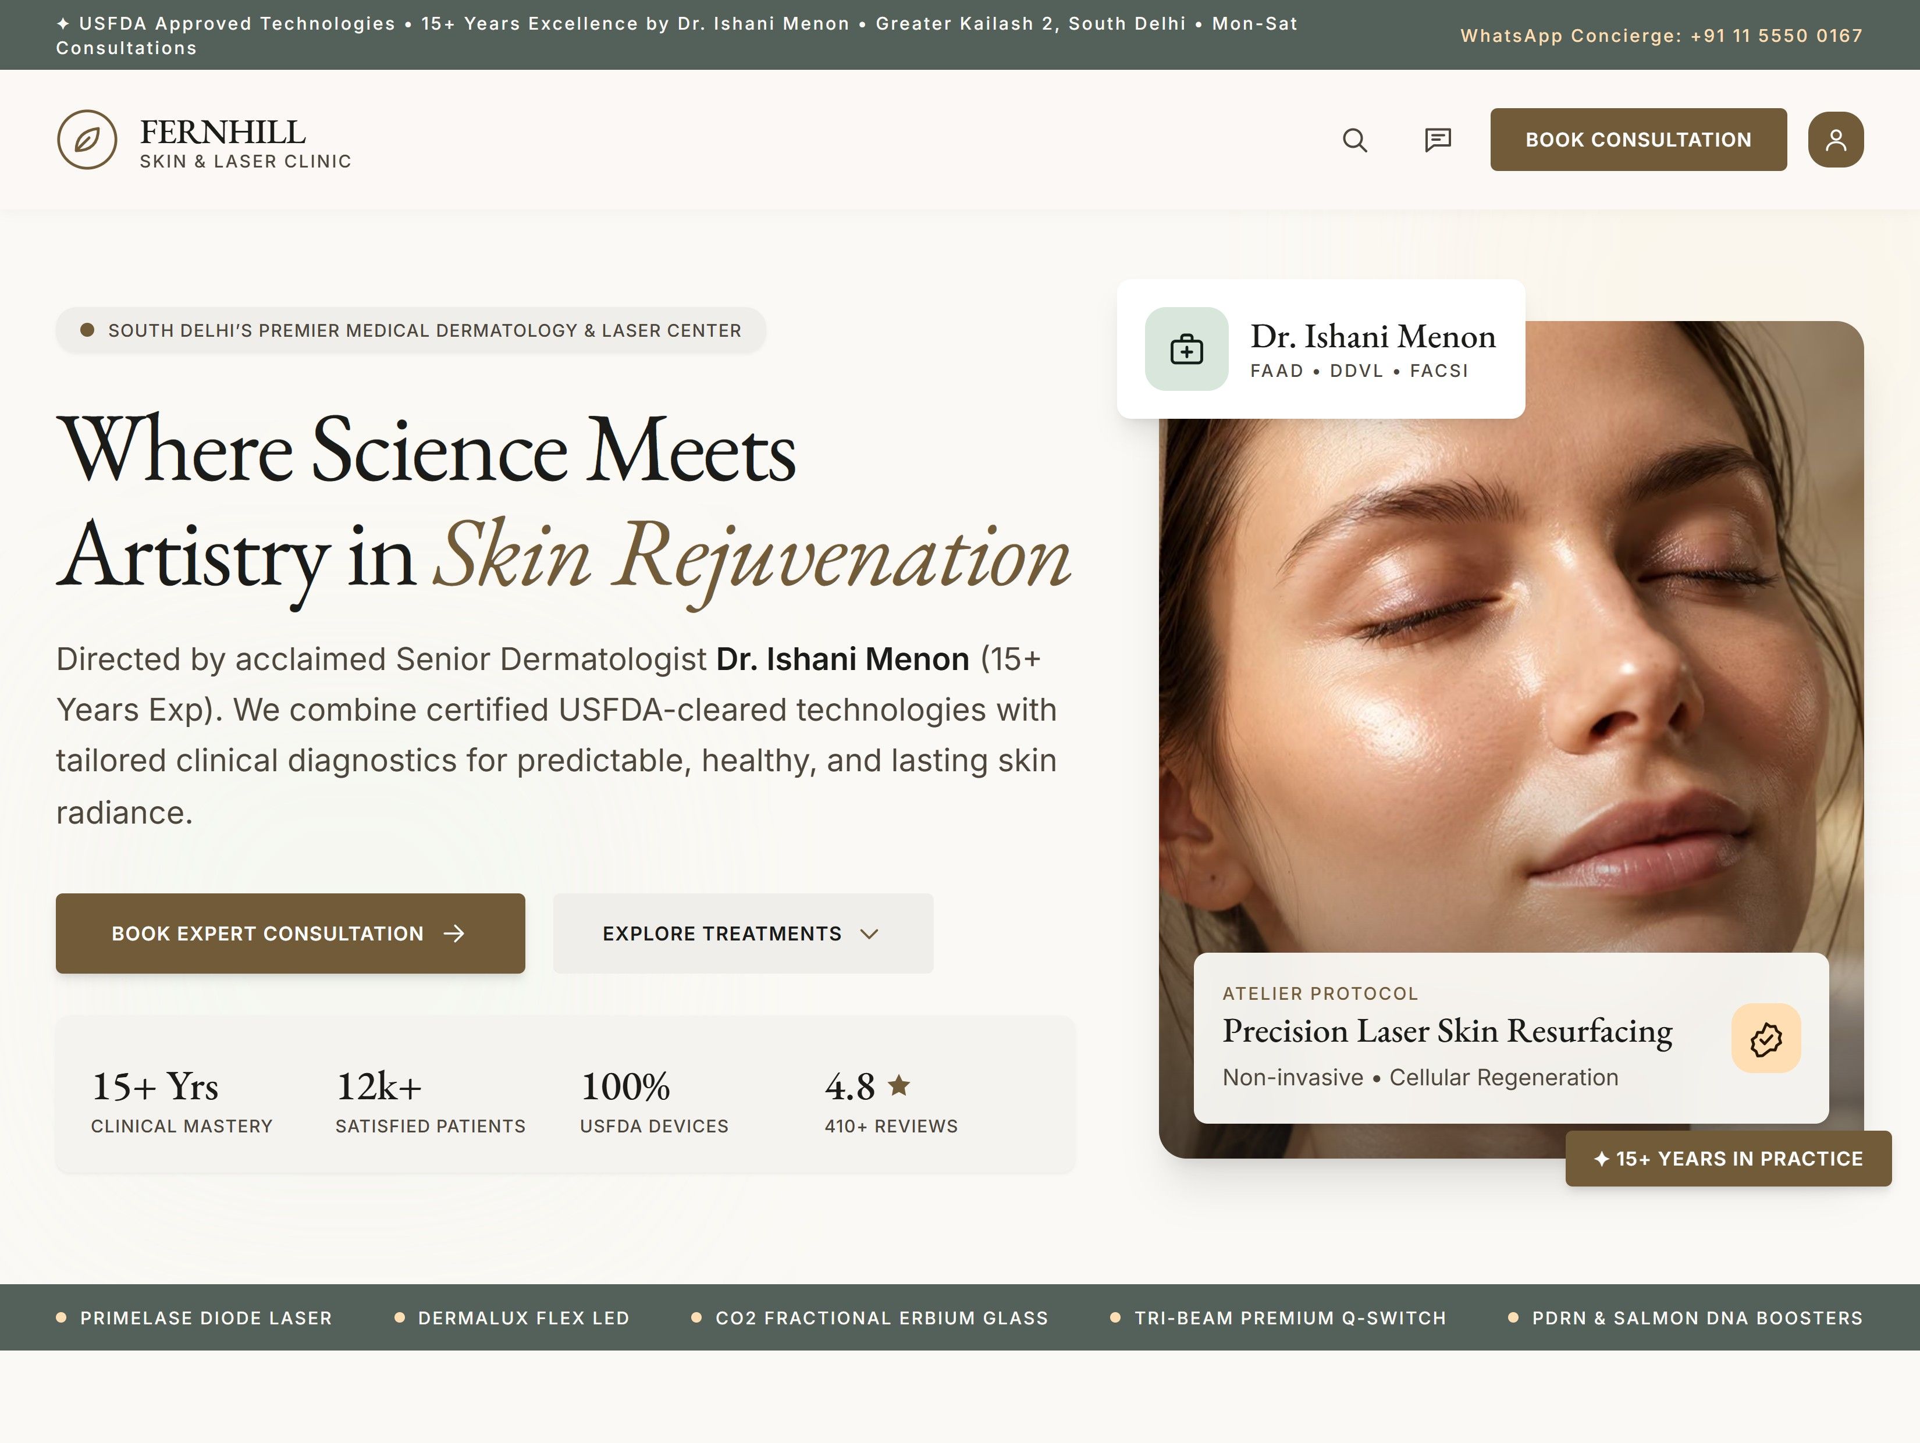The width and height of the screenshot is (1920, 1443).
Task: Click the star icon next to 4.8 rating
Action: (x=899, y=1085)
